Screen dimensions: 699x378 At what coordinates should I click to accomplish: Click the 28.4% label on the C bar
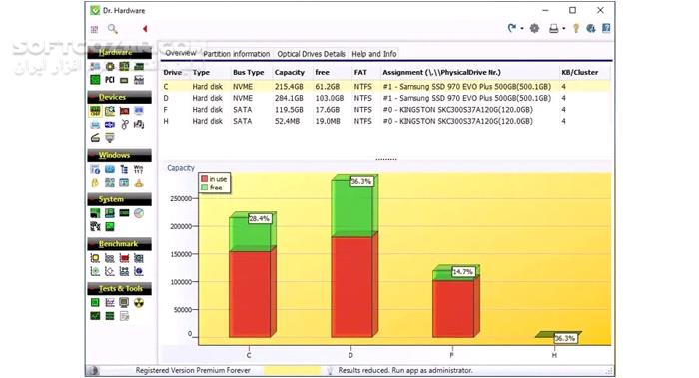pyautogui.click(x=259, y=219)
